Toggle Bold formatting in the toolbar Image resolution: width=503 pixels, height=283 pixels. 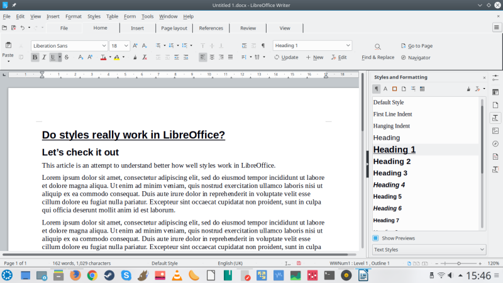(x=35, y=57)
